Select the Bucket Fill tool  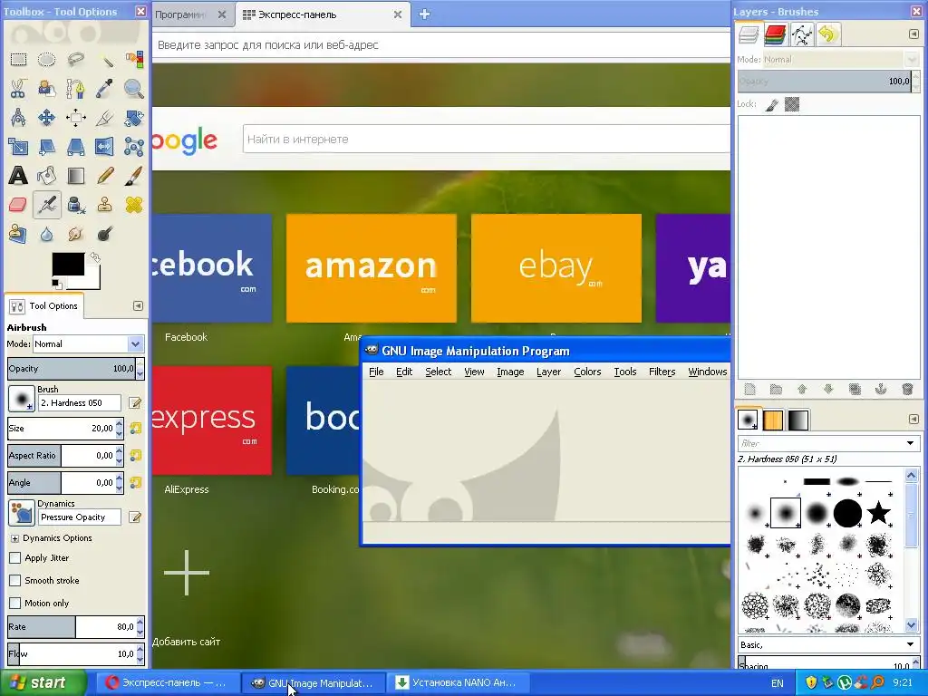47,175
